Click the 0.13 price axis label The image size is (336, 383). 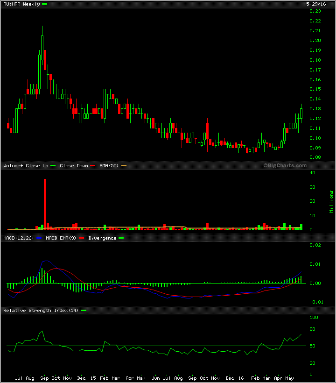click(315, 109)
